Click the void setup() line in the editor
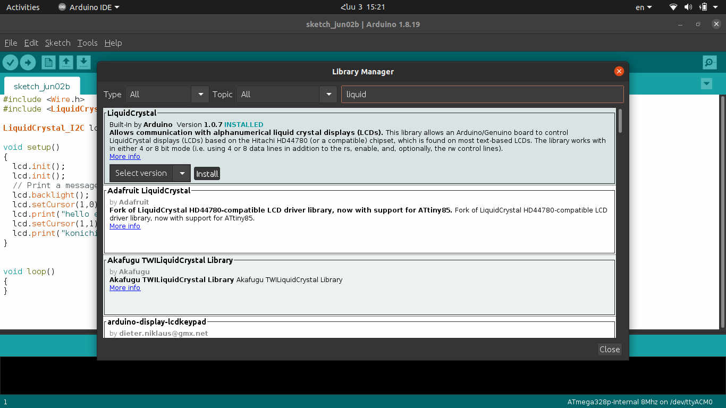Screen dimensions: 726x408 (x=31, y=147)
